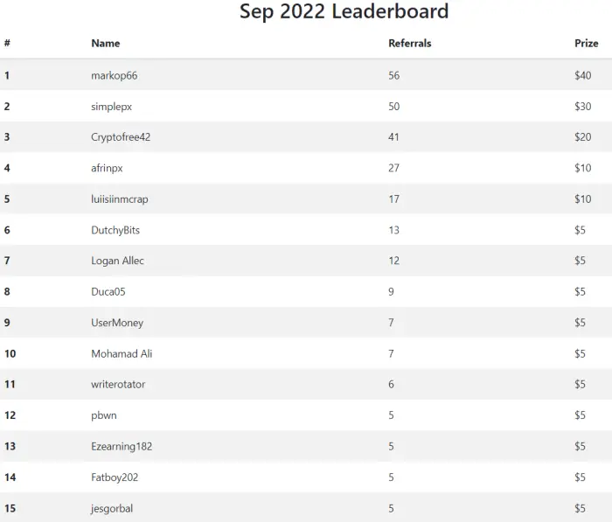Select the afrinpx name
Image resolution: width=612 pixels, height=522 pixels.
tap(107, 169)
